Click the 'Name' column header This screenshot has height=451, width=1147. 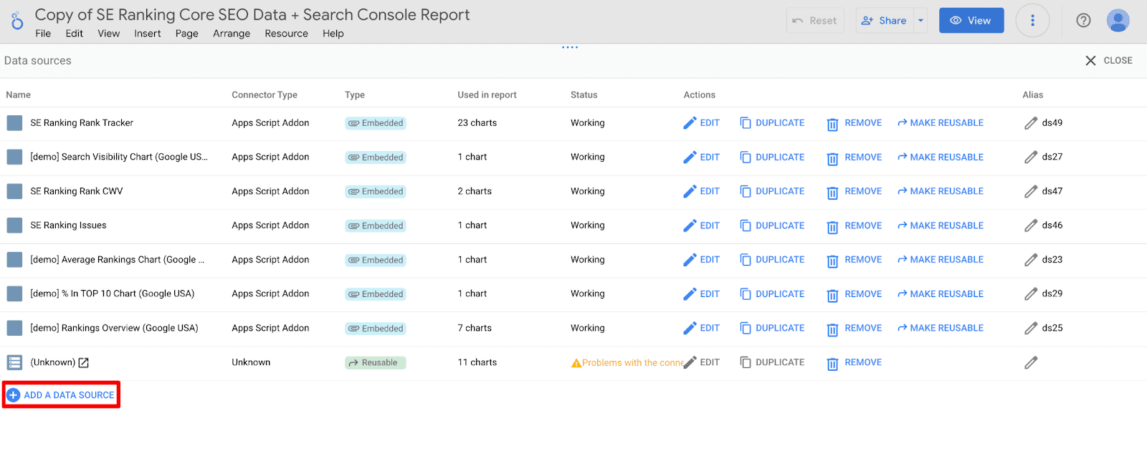[19, 95]
